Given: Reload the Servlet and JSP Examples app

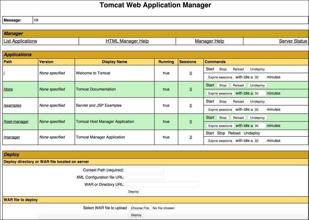Looking at the screenshot, I should coord(238,101).
